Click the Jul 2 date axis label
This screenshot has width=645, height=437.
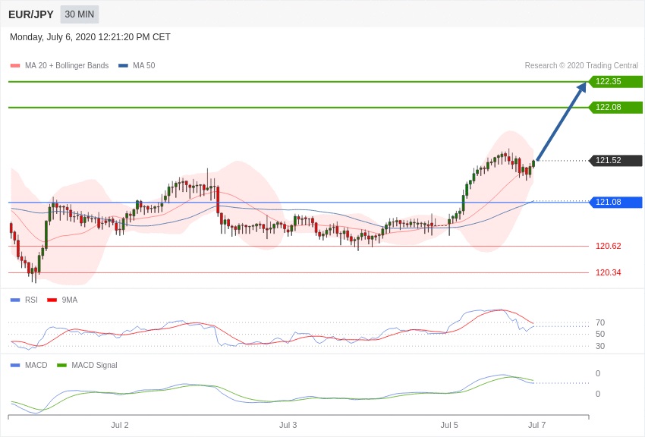(120, 425)
